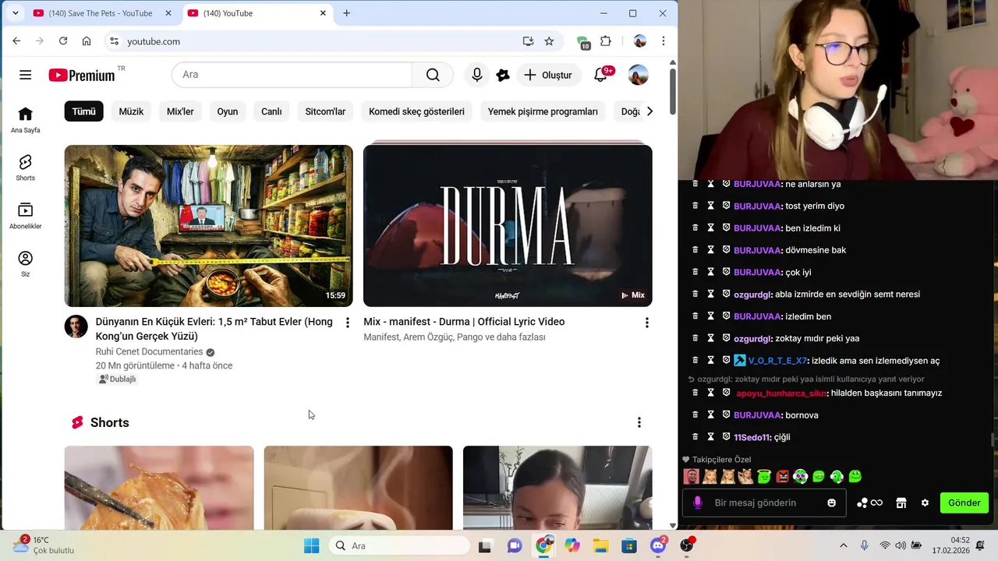Image resolution: width=998 pixels, height=561 pixels.
Task: Click the green Gönder send button
Action: (x=964, y=503)
